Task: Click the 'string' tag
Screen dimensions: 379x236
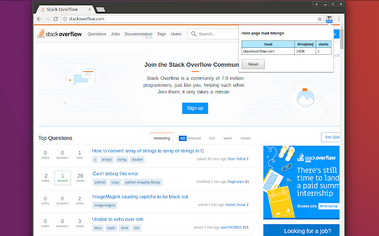Action: tap(122, 159)
